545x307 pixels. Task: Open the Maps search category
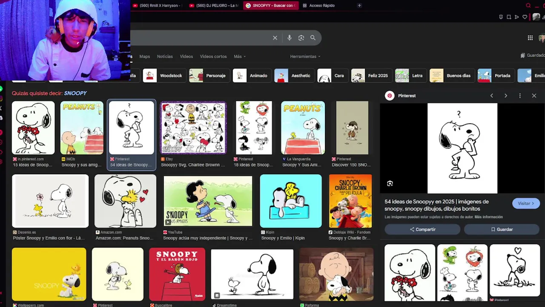(x=145, y=57)
